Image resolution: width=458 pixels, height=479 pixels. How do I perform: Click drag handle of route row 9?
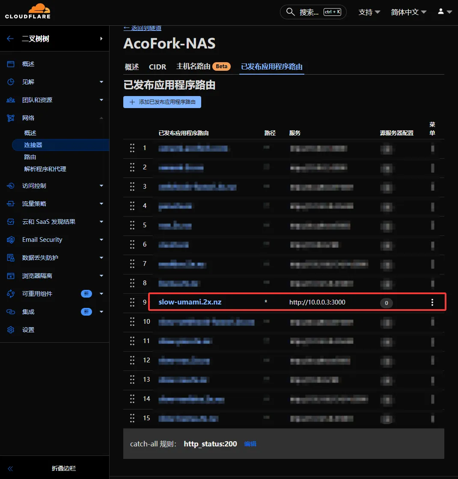[132, 302]
